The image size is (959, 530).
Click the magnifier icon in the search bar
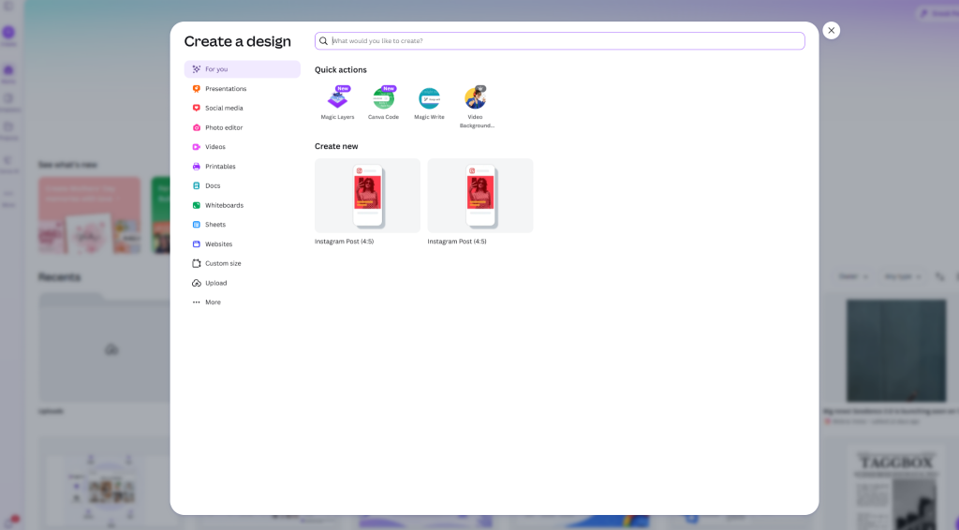click(323, 41)
